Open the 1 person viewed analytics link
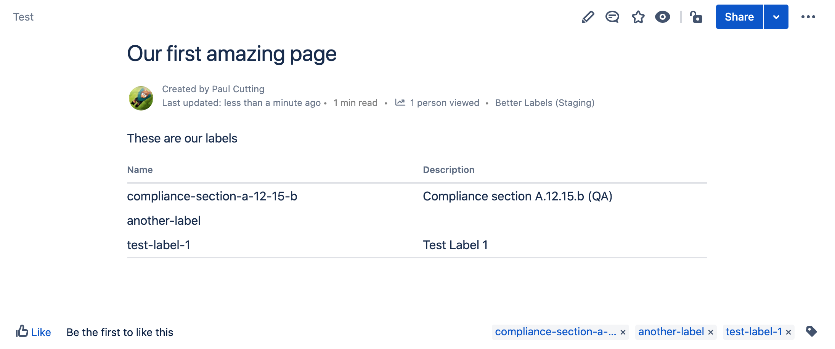Screen dimensions: 835x349 pos(444,102)
